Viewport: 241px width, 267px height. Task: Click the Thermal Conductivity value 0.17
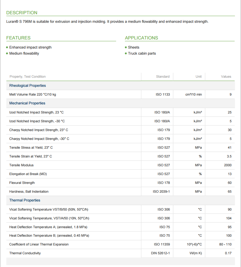pos(228,253)
